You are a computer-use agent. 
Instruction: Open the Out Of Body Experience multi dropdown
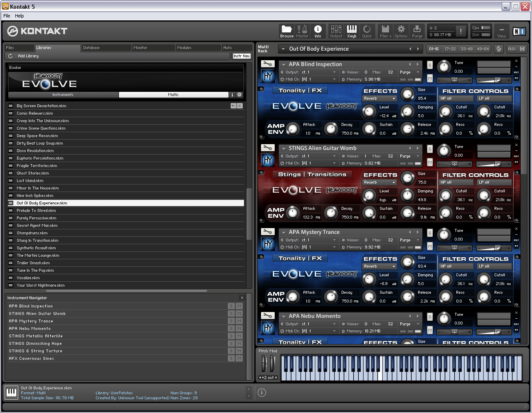tap(283, 49)
